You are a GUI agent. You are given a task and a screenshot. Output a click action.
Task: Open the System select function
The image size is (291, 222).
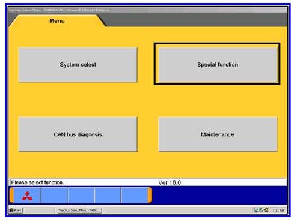coord(78,65)
